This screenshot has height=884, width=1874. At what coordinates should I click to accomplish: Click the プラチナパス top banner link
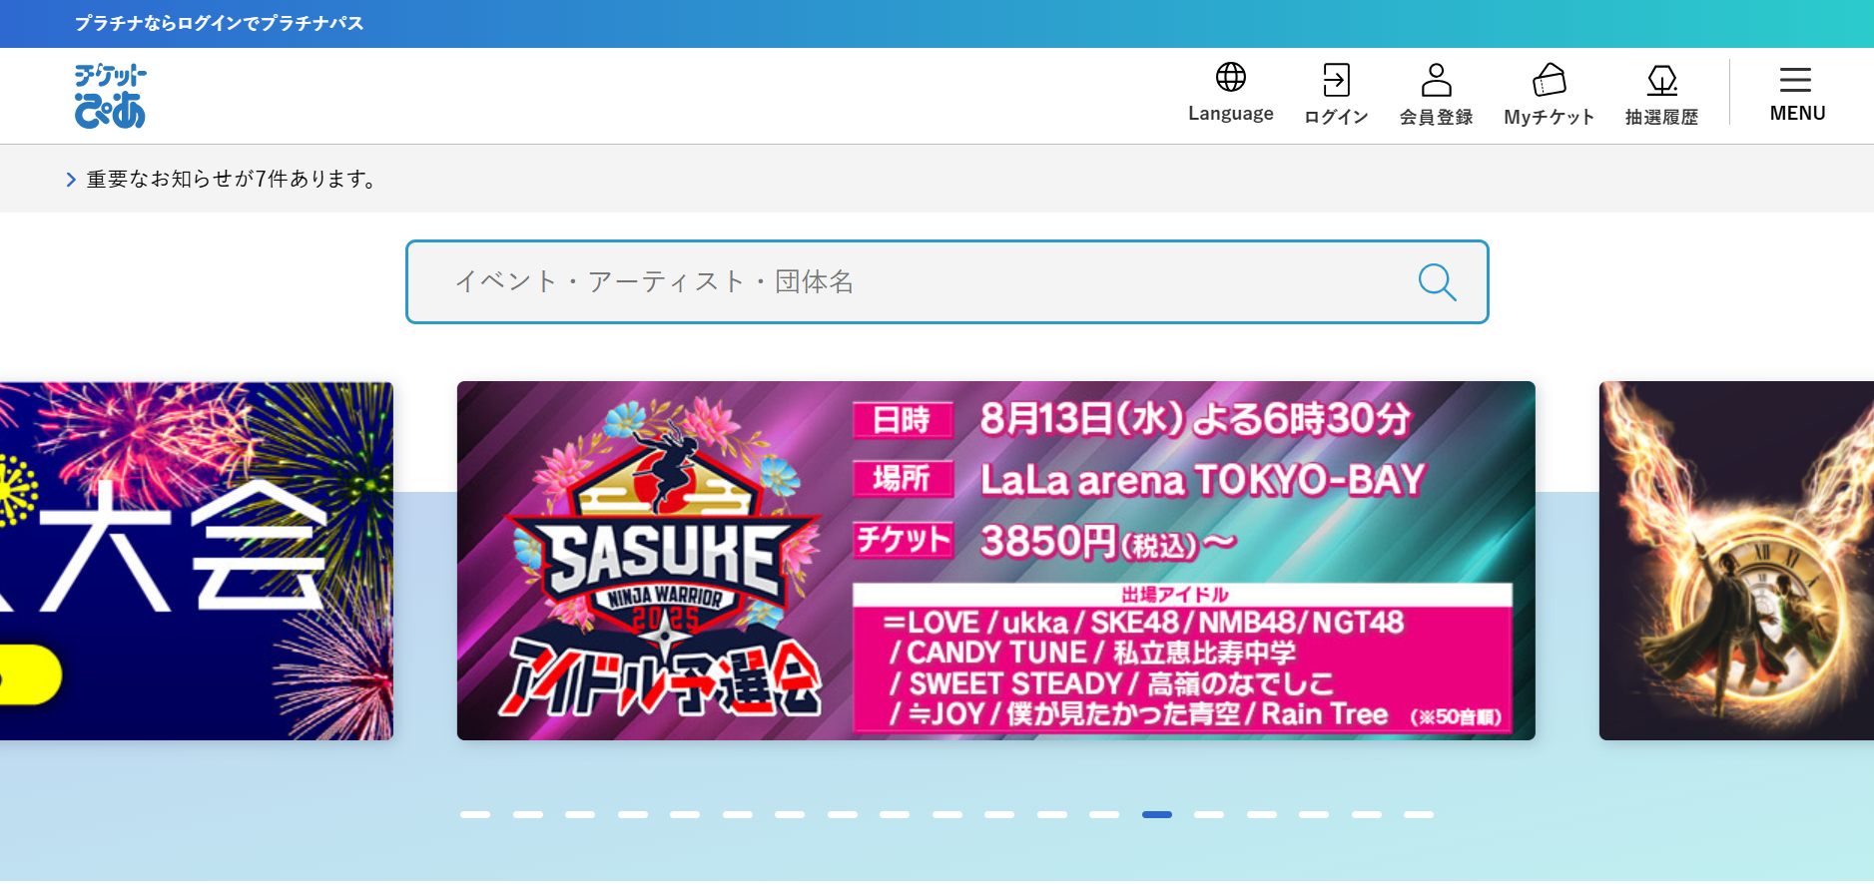point(220,23)
